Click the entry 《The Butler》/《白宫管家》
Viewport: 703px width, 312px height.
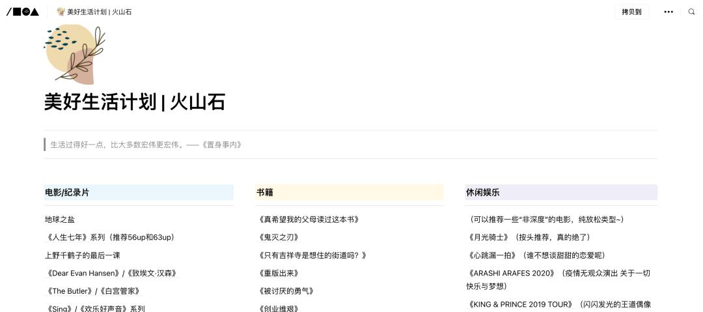click(x=94, y=291)
